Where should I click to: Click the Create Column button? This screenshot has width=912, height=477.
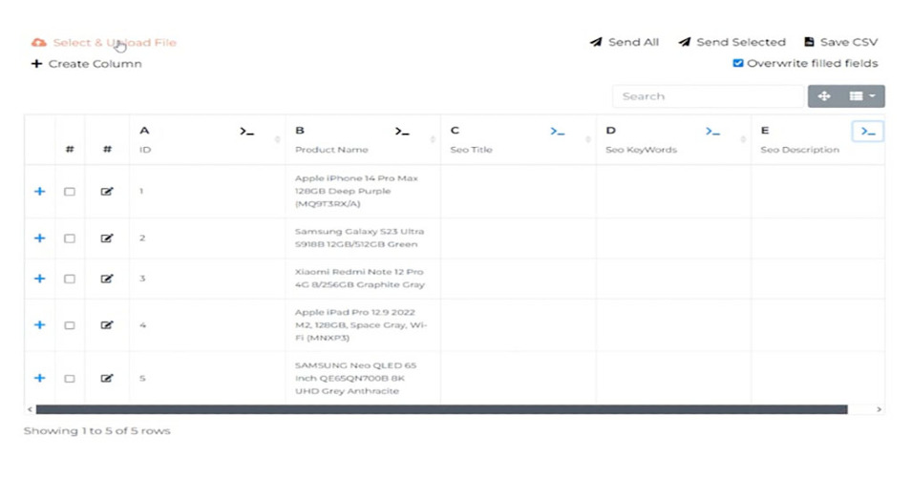tap(86, 64)
